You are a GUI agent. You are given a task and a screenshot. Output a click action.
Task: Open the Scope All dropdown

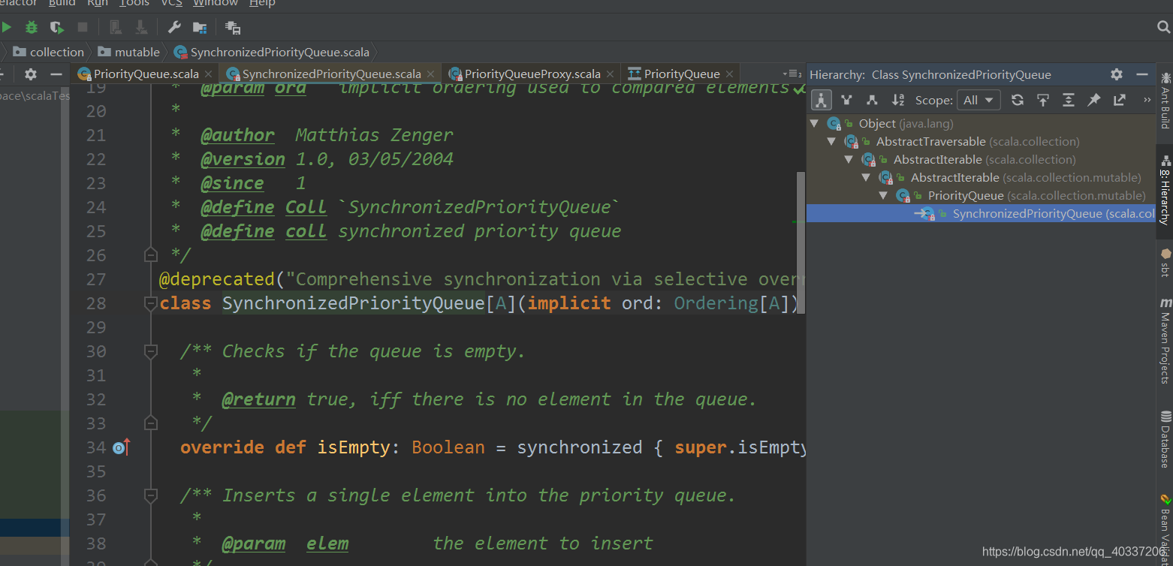click(x=979, y=100)
